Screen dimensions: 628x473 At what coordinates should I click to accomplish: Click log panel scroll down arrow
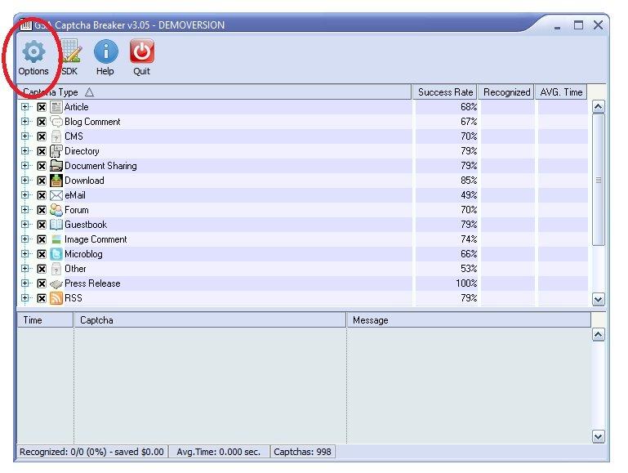(599, 436)
